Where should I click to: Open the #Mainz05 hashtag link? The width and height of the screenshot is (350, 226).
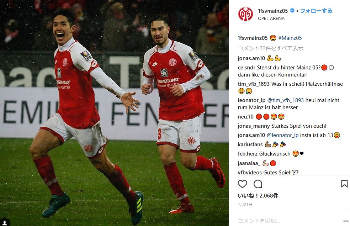pyautogui.click(x=290, y=38)
